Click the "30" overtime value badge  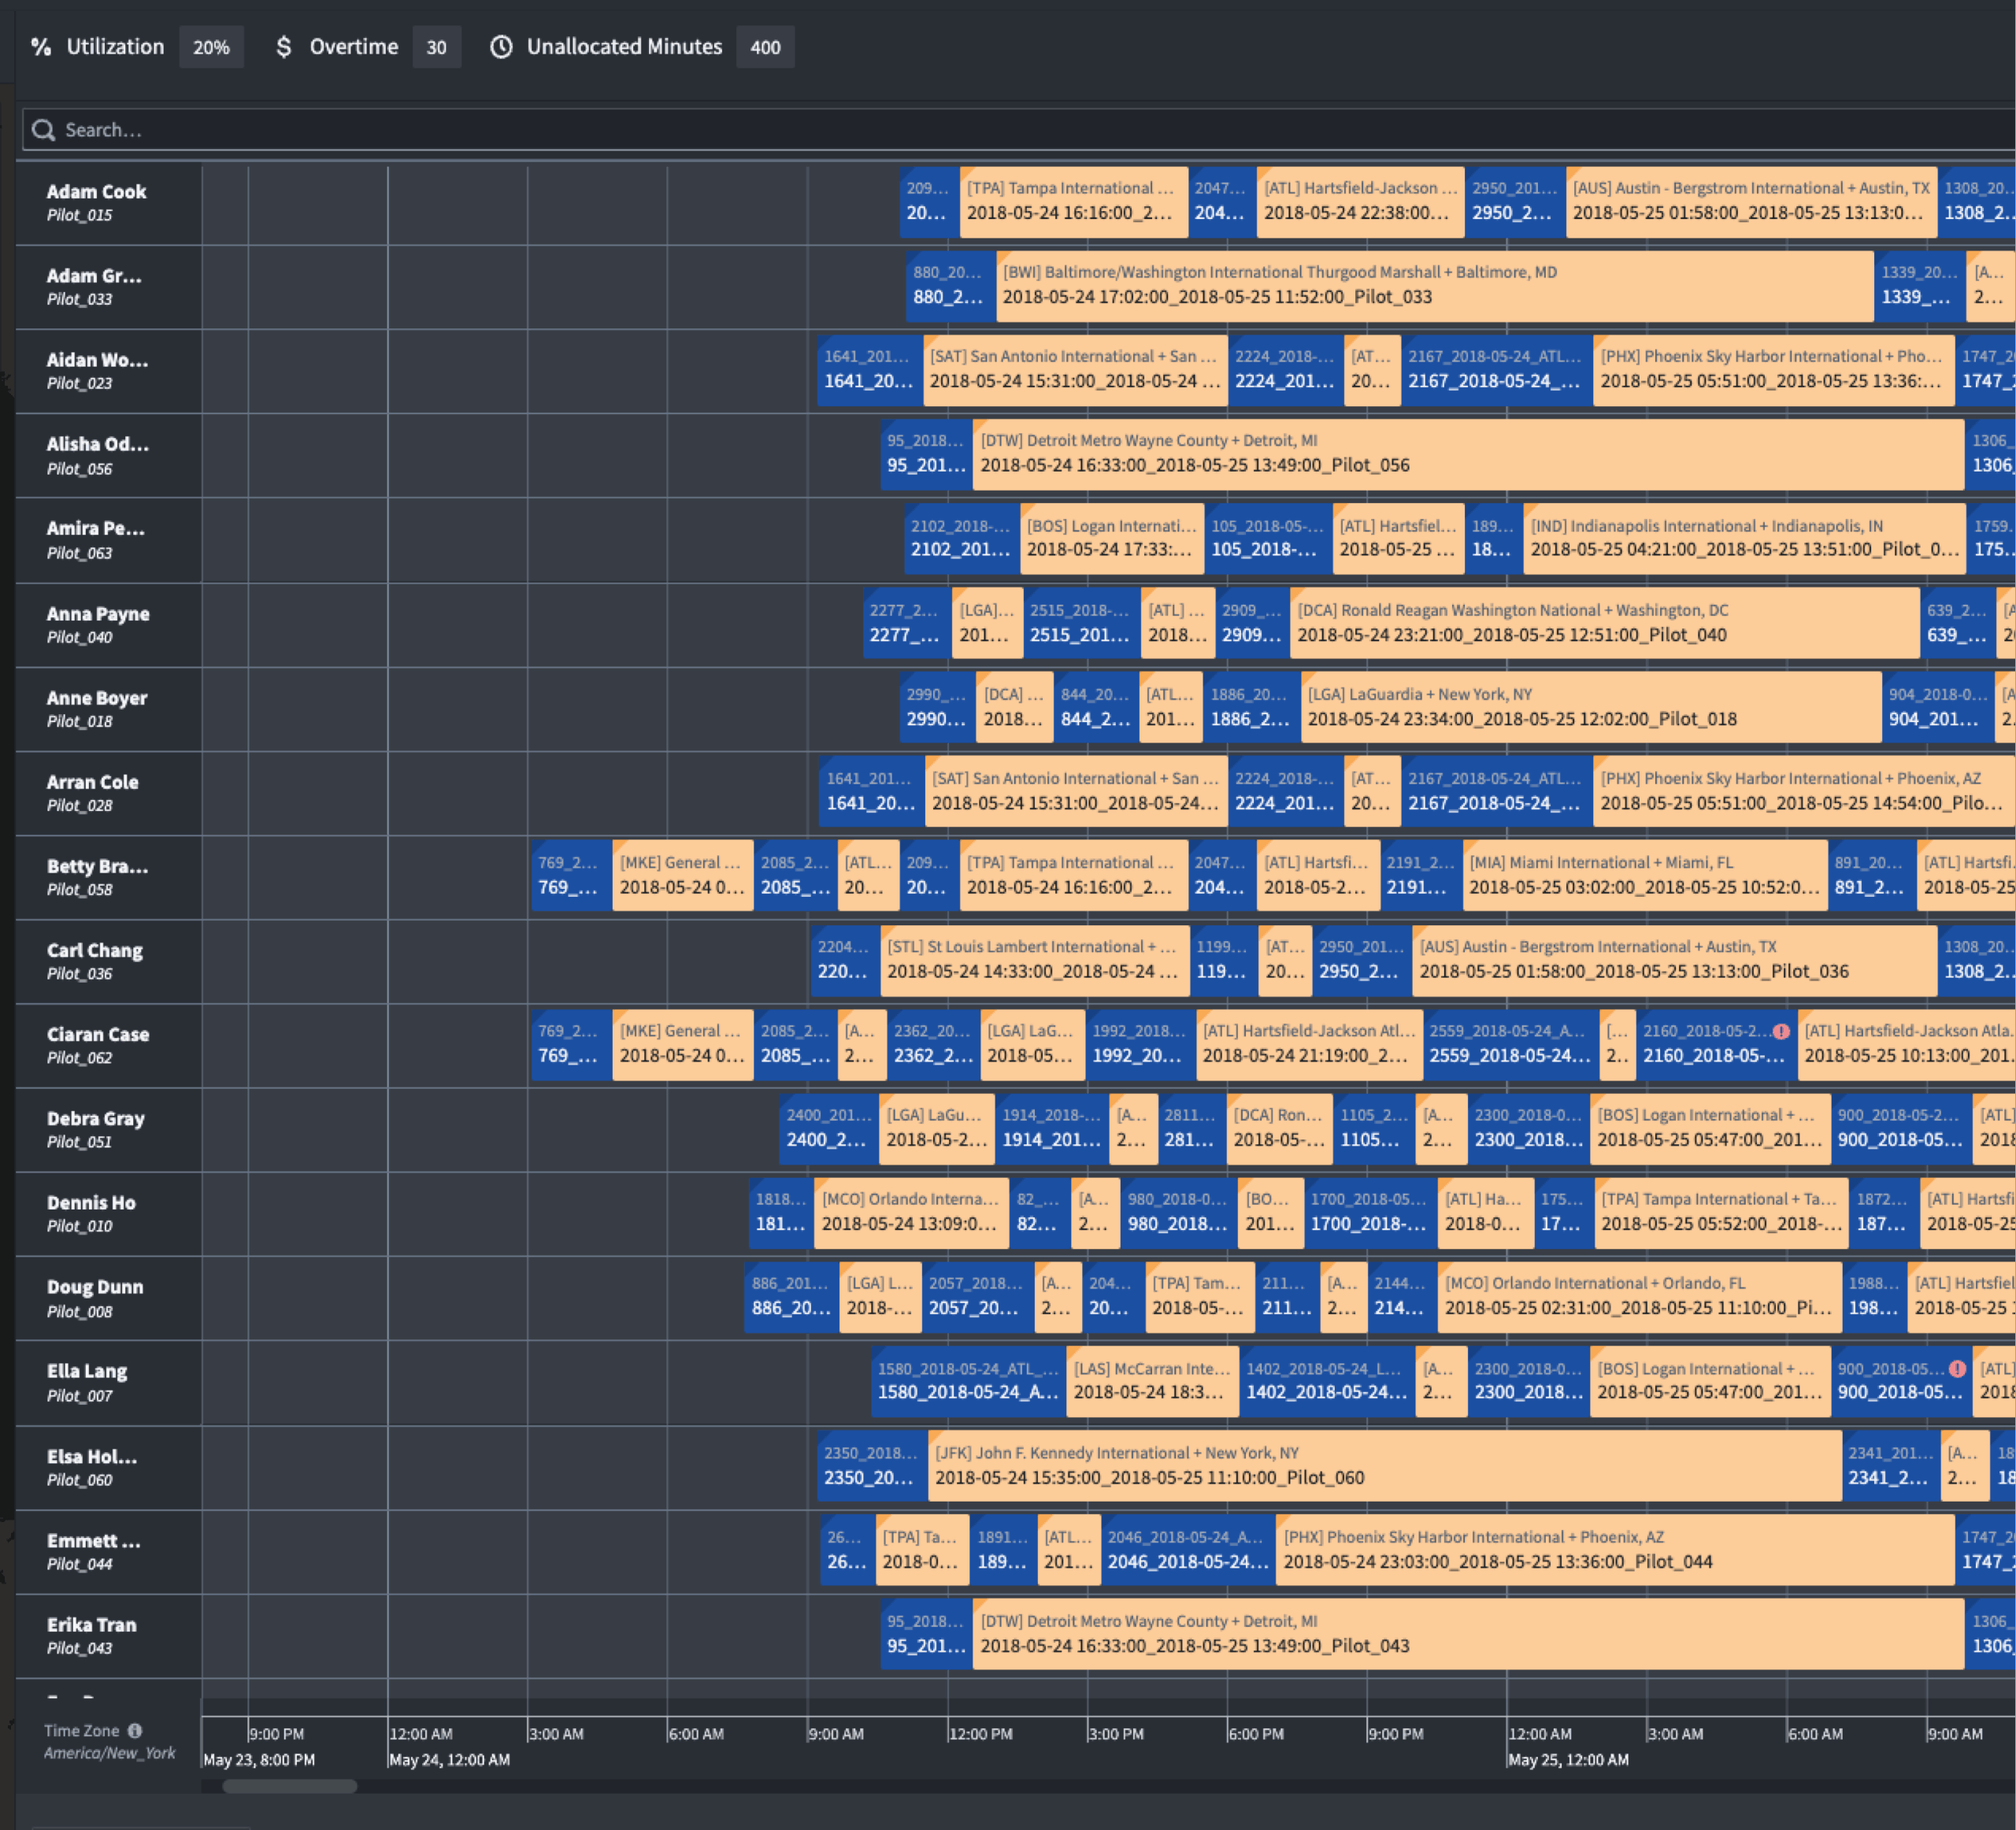tap(437, 46)
